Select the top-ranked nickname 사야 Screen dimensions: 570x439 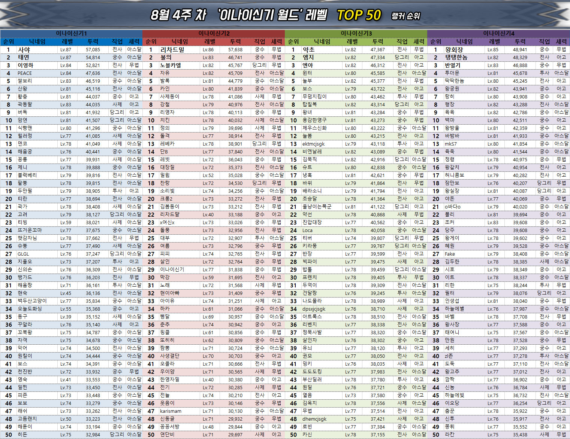pyautogui.click(x=24, y=49)
